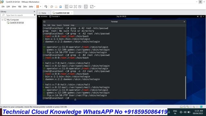Screen dimensions: 206x116
Task: Open the VMware Tabs menu
Action: click(x=25, y=6)
